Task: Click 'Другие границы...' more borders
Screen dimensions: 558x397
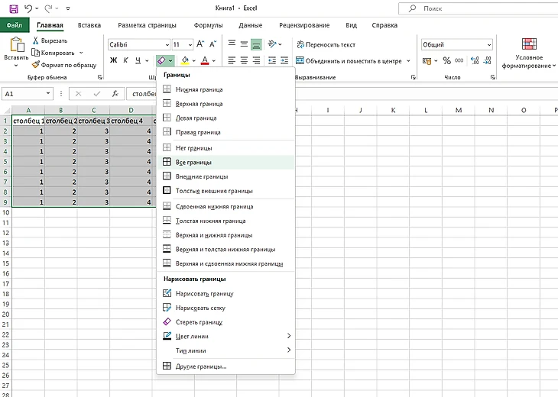Action: 201,366
